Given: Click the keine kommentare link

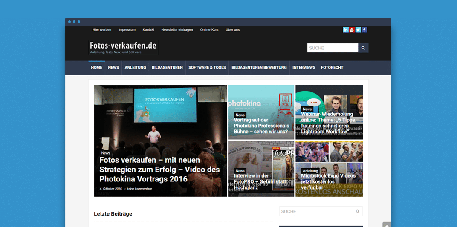Looking at the screenshot, I should click(139, 189).
